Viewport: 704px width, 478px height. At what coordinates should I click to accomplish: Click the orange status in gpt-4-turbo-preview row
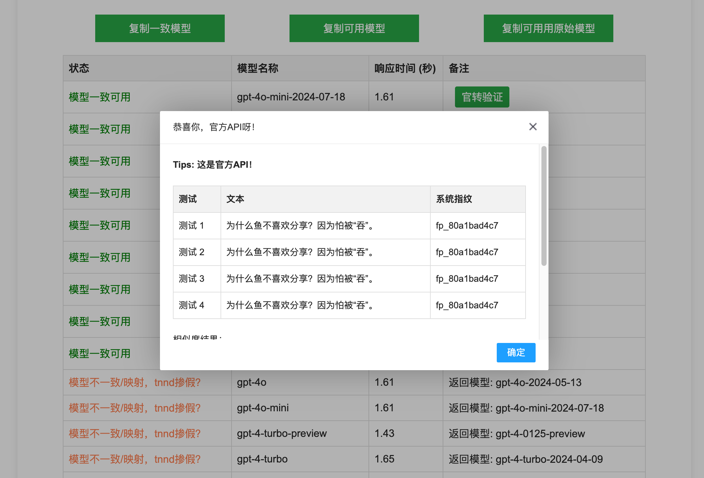coord(135,434)
